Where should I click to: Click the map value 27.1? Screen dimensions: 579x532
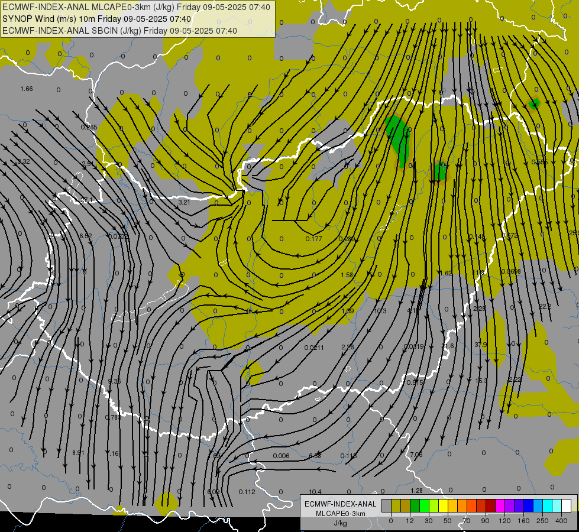click(x=86, y=200)
